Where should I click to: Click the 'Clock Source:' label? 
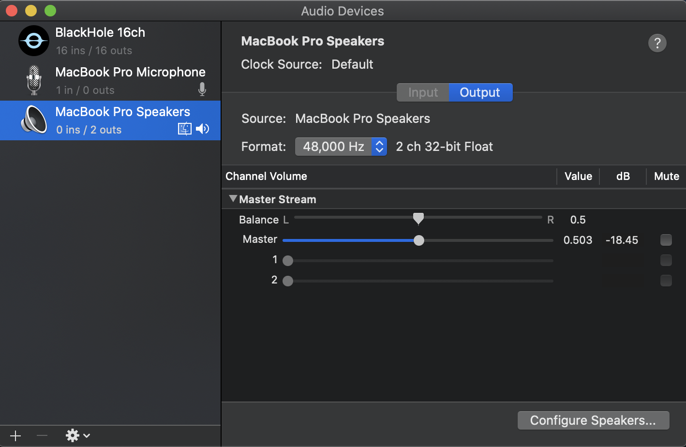click(x=282, y=64)
